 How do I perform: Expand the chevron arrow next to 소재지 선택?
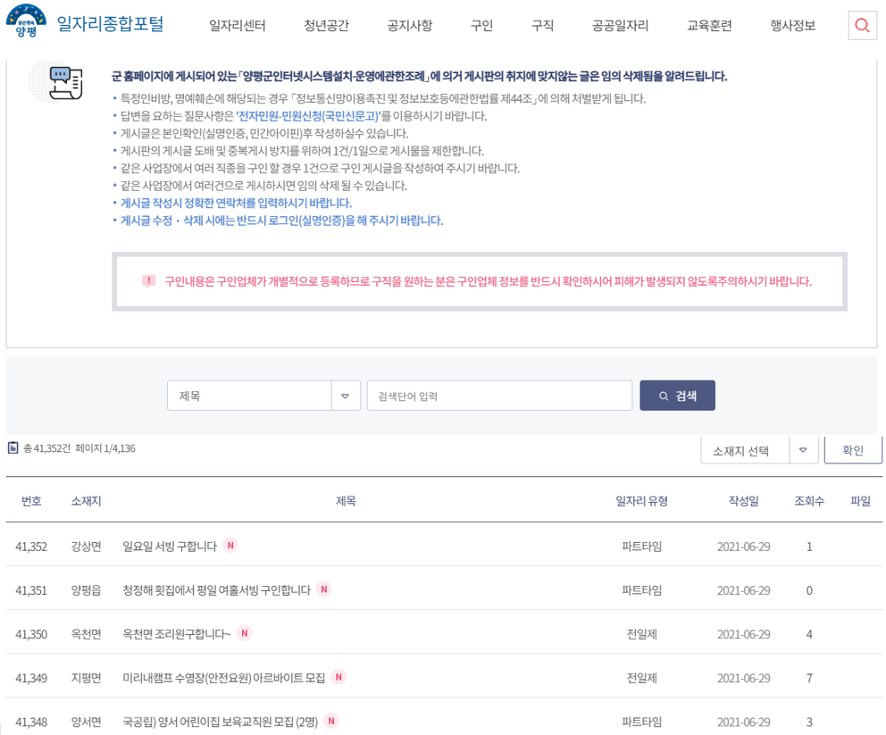point(804,450)
